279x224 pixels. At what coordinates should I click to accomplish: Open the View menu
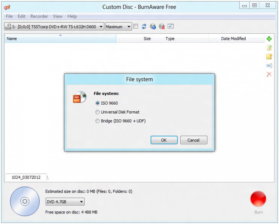tap(58, 16)
